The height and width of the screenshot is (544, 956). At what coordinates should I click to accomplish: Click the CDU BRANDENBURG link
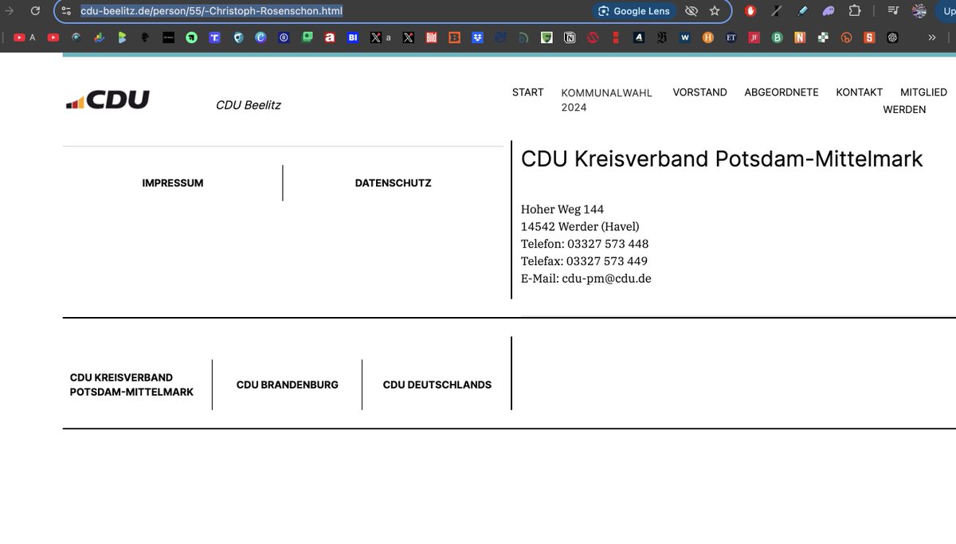pyautogui.click(x=287, y=384)
